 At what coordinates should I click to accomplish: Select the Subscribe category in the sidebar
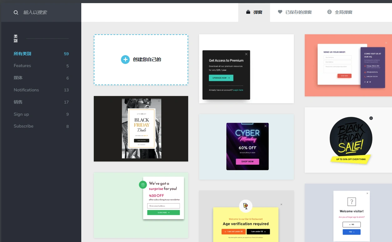[23, 126]
